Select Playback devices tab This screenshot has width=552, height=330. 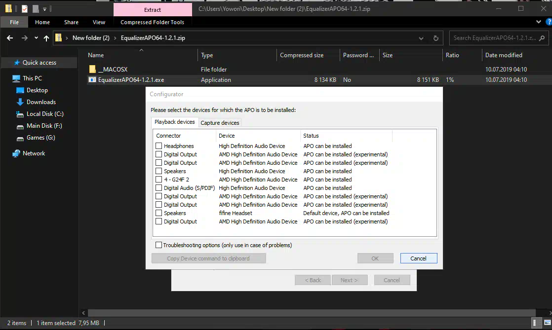coord(175,122)
